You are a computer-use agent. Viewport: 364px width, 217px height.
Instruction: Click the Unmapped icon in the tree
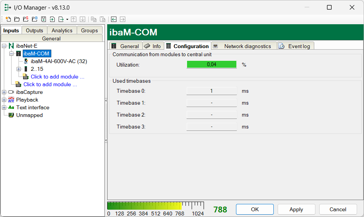[x=11, y=115]
